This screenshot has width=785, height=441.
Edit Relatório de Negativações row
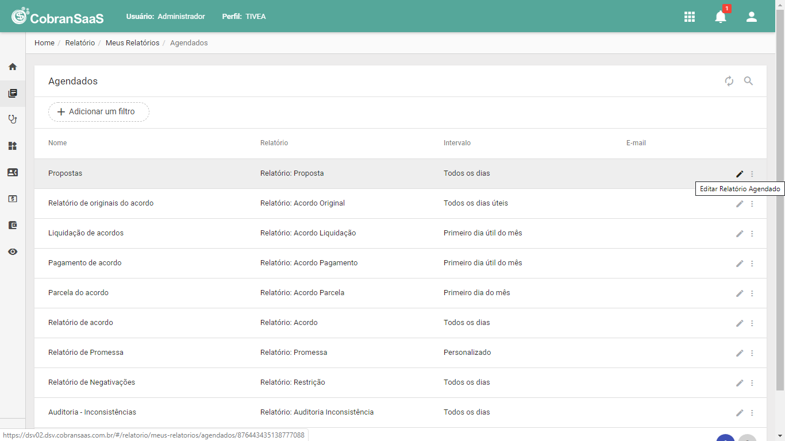(740, 383)
